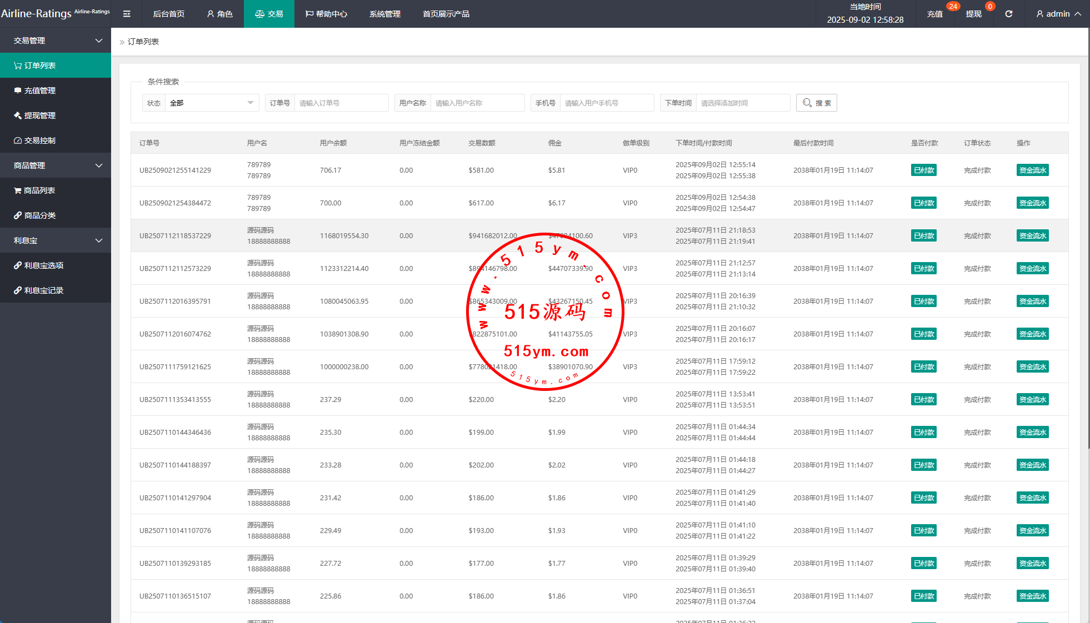The height and width of the screenshot is (623, 1090).
Task: Click the 订单号 input field
Action: [341, 103]
